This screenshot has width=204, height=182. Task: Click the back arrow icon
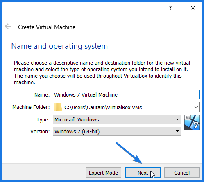coord(8,27)
